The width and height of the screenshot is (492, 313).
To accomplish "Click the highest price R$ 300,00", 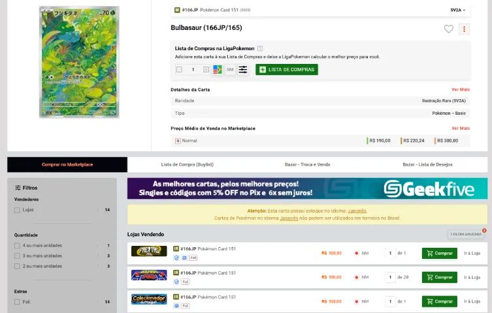I will (448, 141).
